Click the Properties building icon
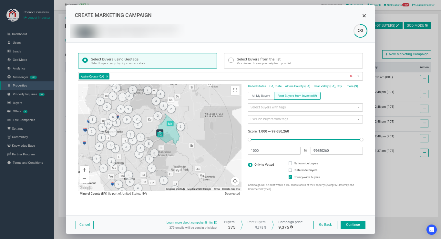The width and height of the screenshot is (441, 239). pyautogui.click(x=9, y=86)
